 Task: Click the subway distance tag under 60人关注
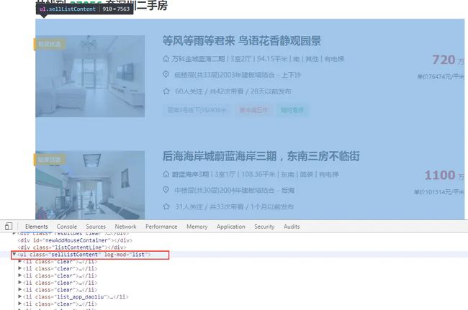197,110
